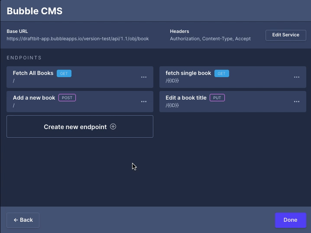This screenshot has width=311, height=233.
Task: Open the Add a new book options menu
Action: (144, 101)
